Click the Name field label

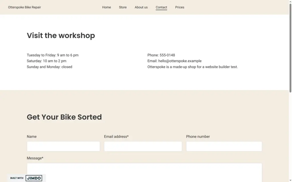[32, 136]
